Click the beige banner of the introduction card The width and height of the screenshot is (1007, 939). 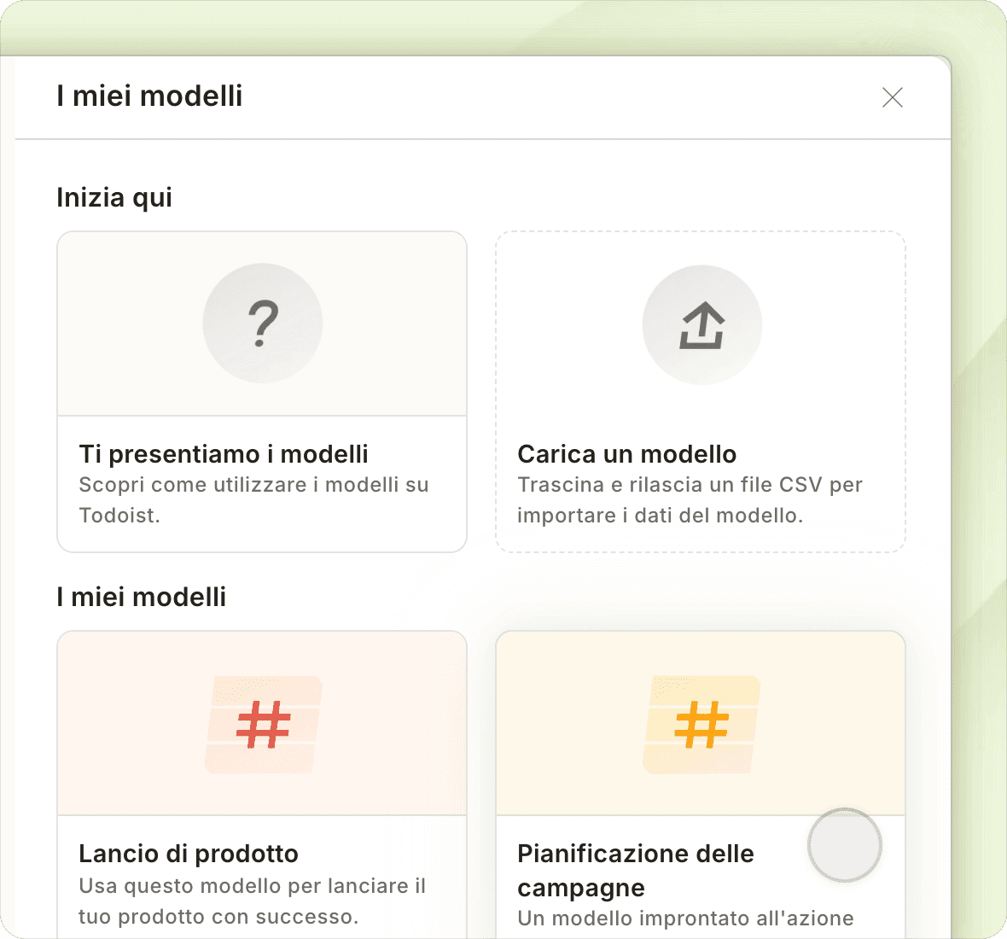119,324
